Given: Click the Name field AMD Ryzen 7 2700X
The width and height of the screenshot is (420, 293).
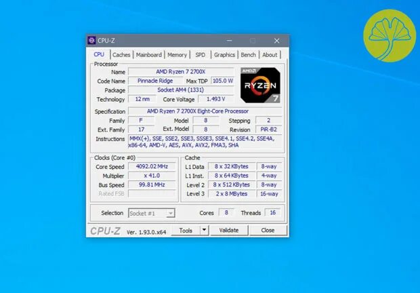Looking at the screenshot, I should (x=181, y=72).
